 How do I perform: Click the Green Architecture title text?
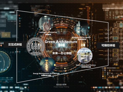[x=61, y=42]
